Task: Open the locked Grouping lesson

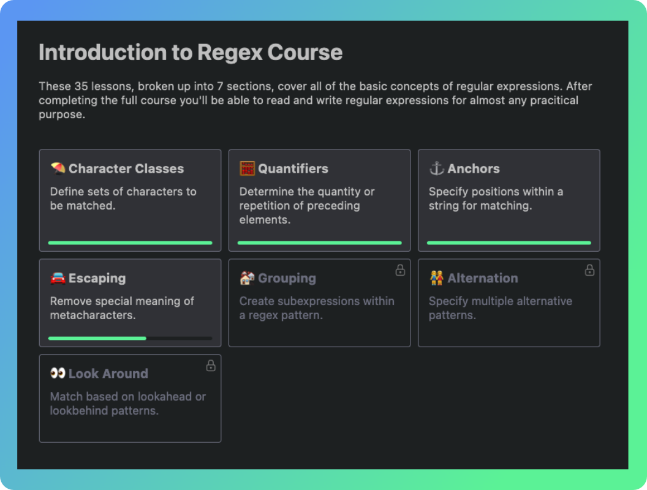Action: [319, 302]
